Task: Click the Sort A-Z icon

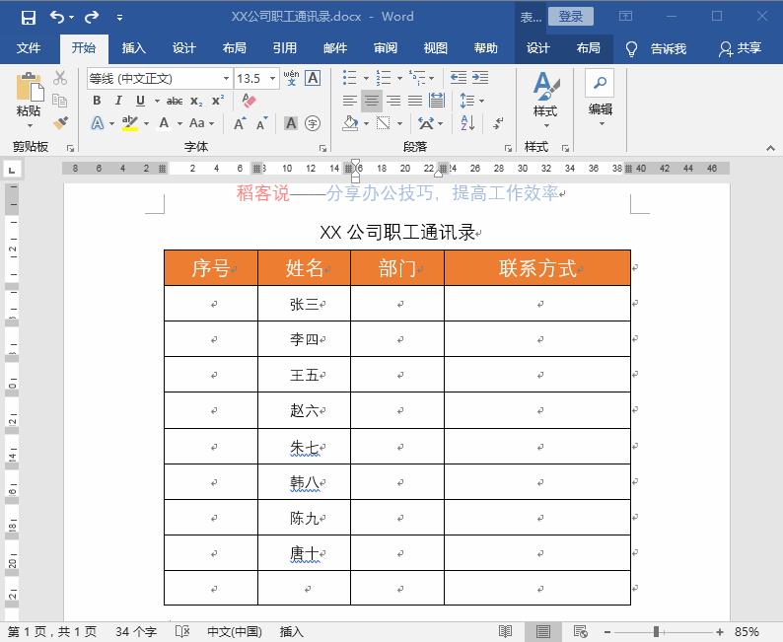Action: pyautogui.click(x=467, y=123)
